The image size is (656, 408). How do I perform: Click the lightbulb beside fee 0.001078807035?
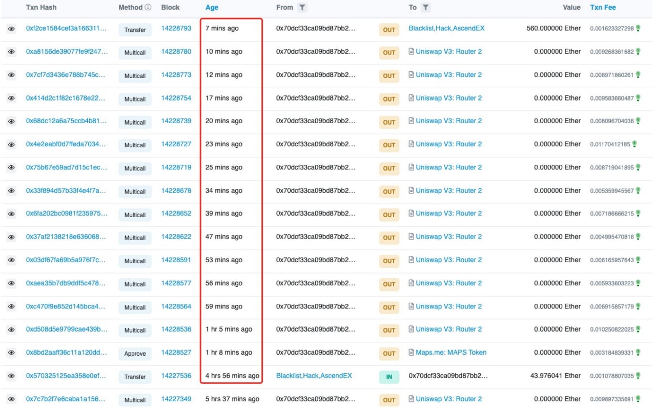point(638,376)
